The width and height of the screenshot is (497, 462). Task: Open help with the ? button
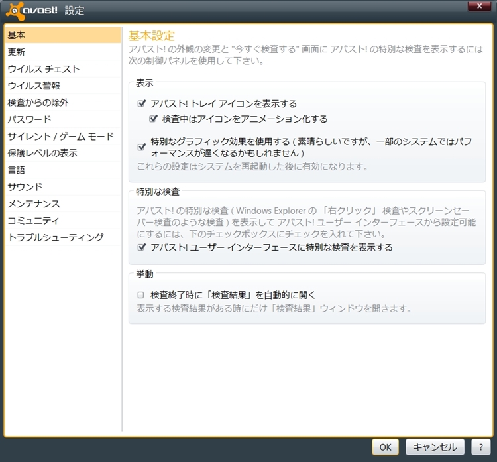(x=481, y=447)
